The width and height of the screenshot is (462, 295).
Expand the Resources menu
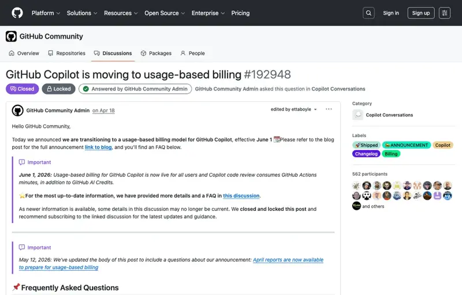tap(121, 13)
